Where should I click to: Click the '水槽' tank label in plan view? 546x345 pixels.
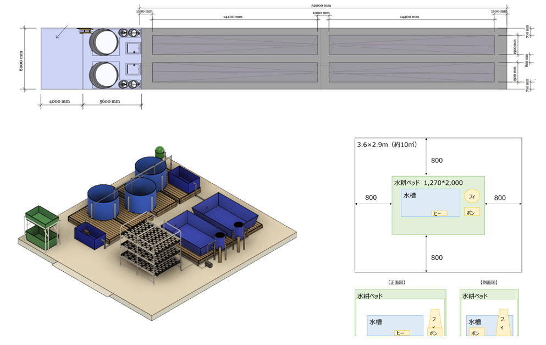point(410,195)
